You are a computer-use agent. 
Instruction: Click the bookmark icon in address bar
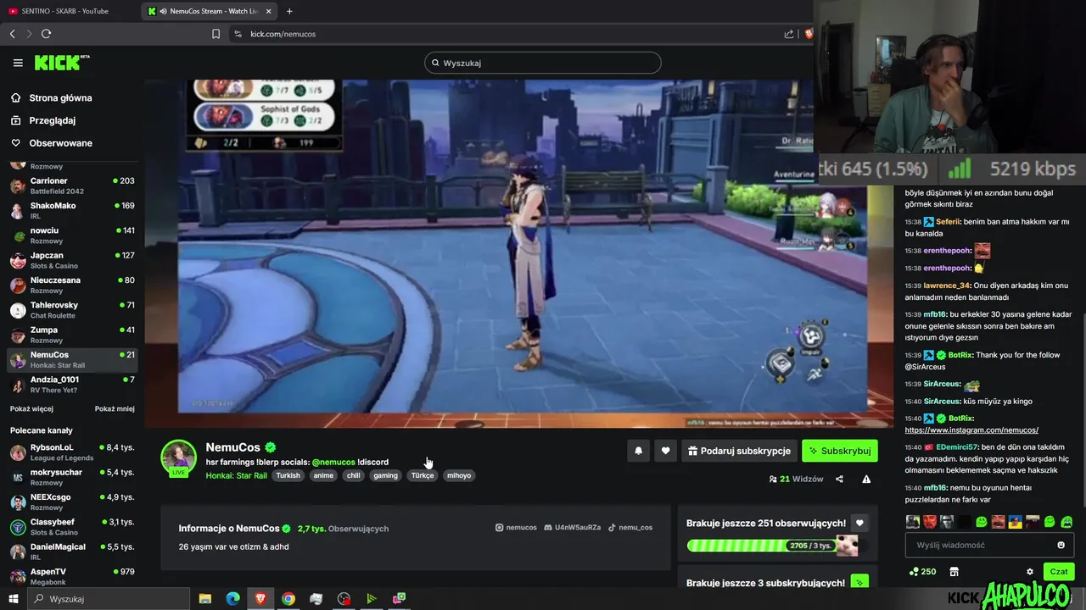(x=216, y=34)
